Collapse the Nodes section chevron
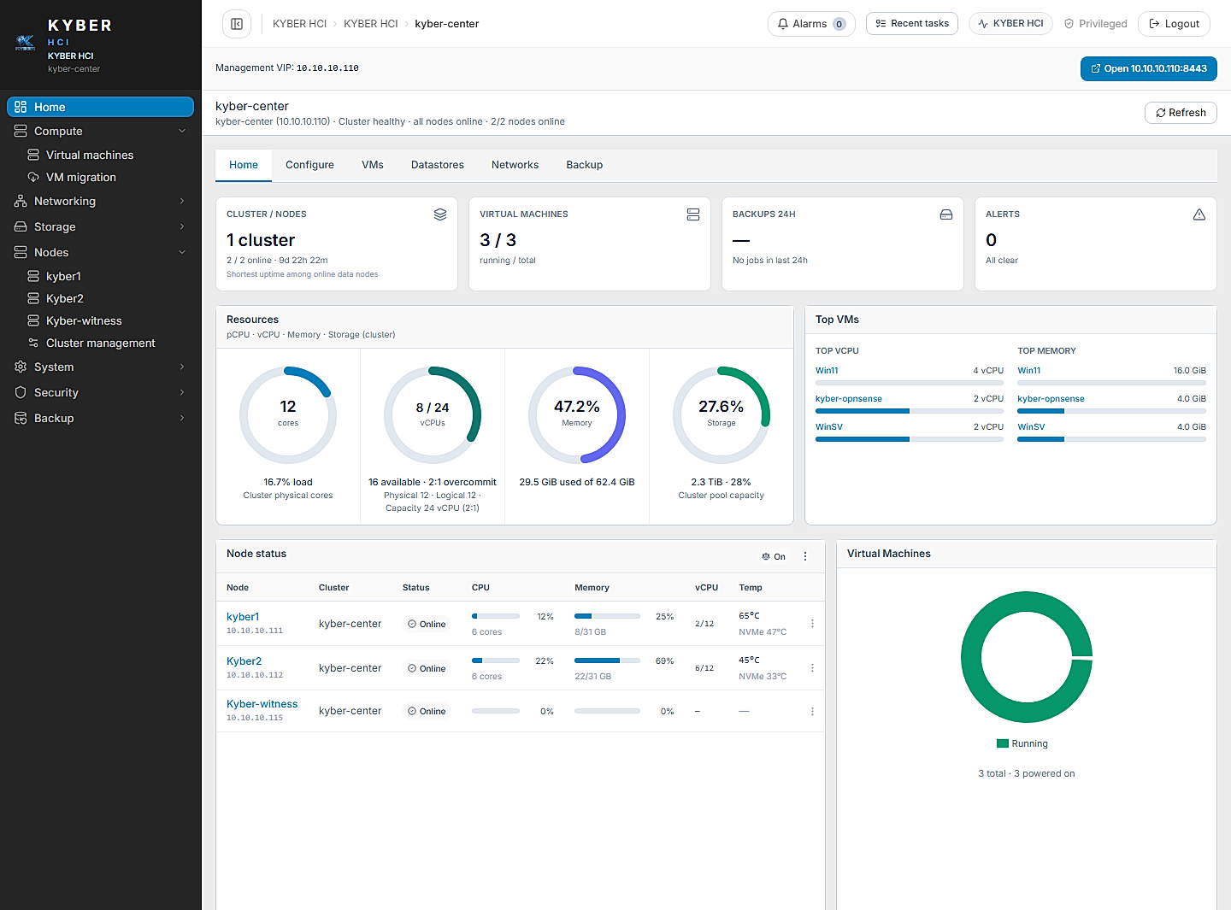This screenshot has width=1231, height=910. [x=182, y=252]
